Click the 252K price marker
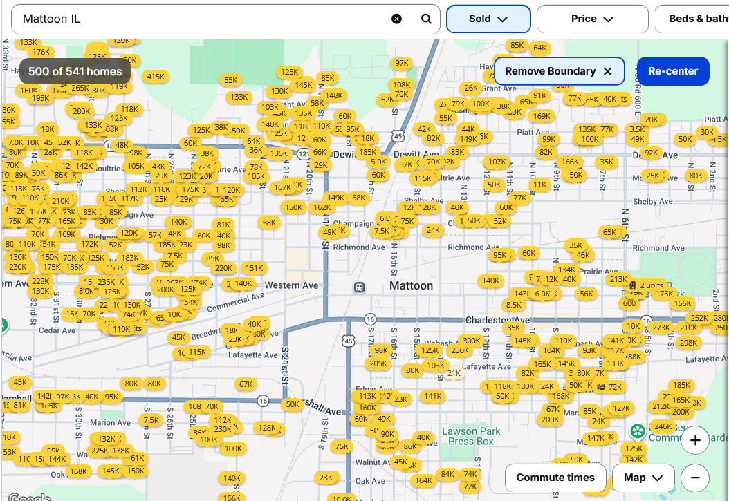Viewport: 729px width, 501px height. click(x=699, y=318)
